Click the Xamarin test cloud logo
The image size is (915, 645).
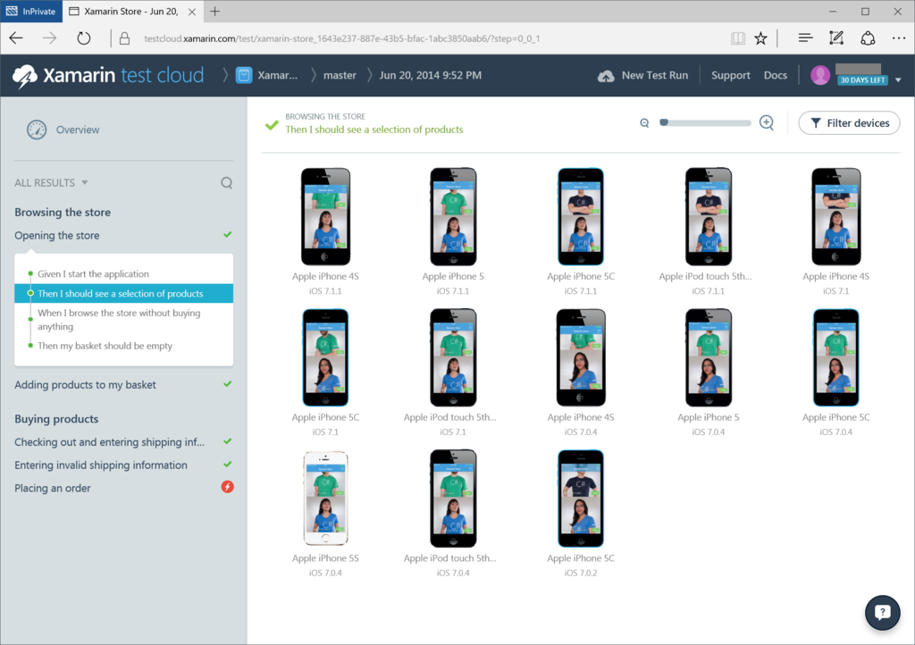(x=108, y=75)
